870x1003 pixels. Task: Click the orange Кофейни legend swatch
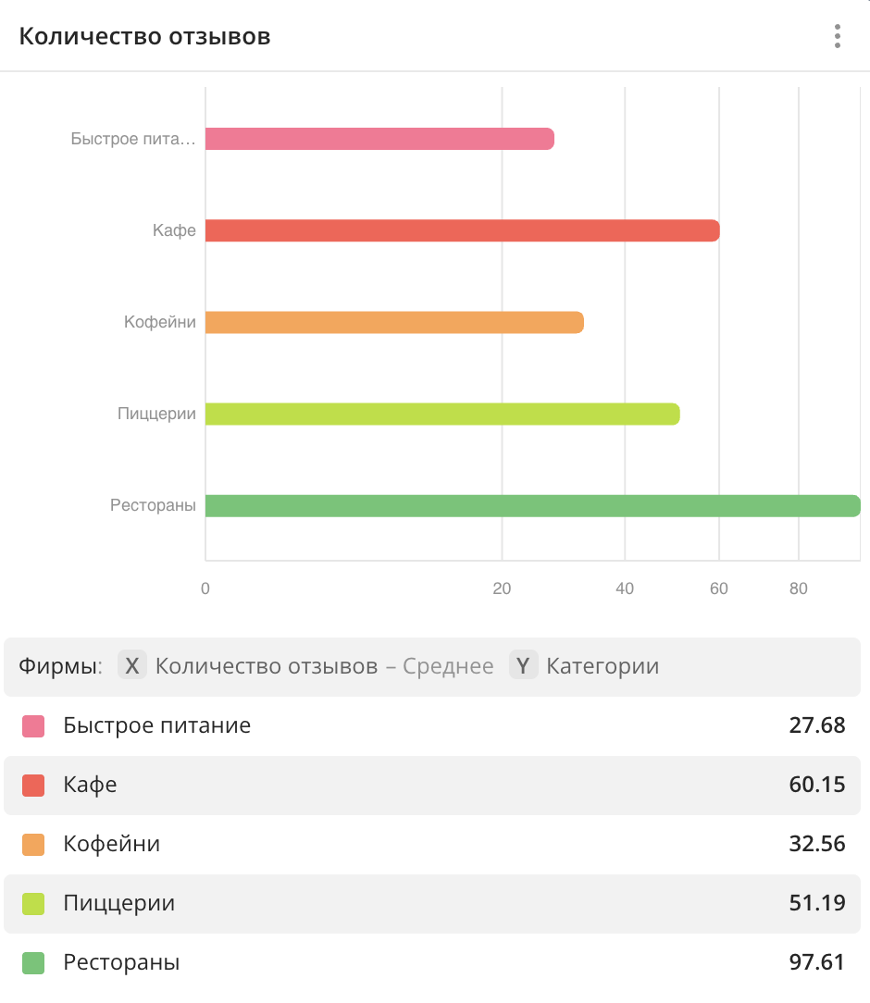coord(33,845)
